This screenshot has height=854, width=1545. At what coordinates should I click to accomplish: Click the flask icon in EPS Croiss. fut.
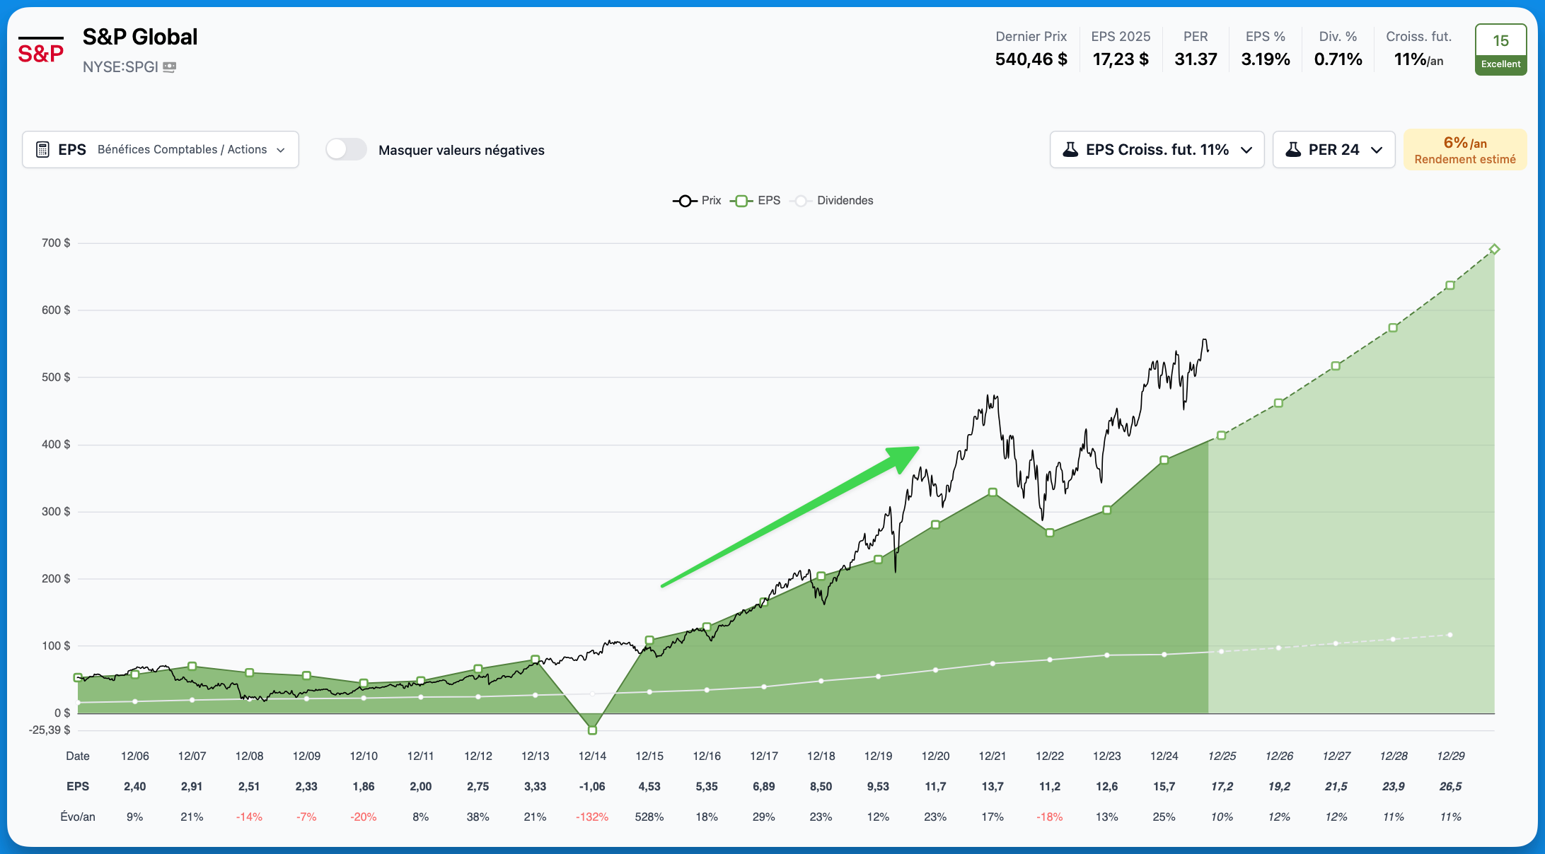click(x=1070, y=150)
